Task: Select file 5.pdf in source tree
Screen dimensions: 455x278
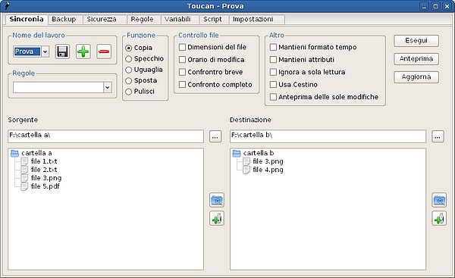Action: (x=45, y=186)
